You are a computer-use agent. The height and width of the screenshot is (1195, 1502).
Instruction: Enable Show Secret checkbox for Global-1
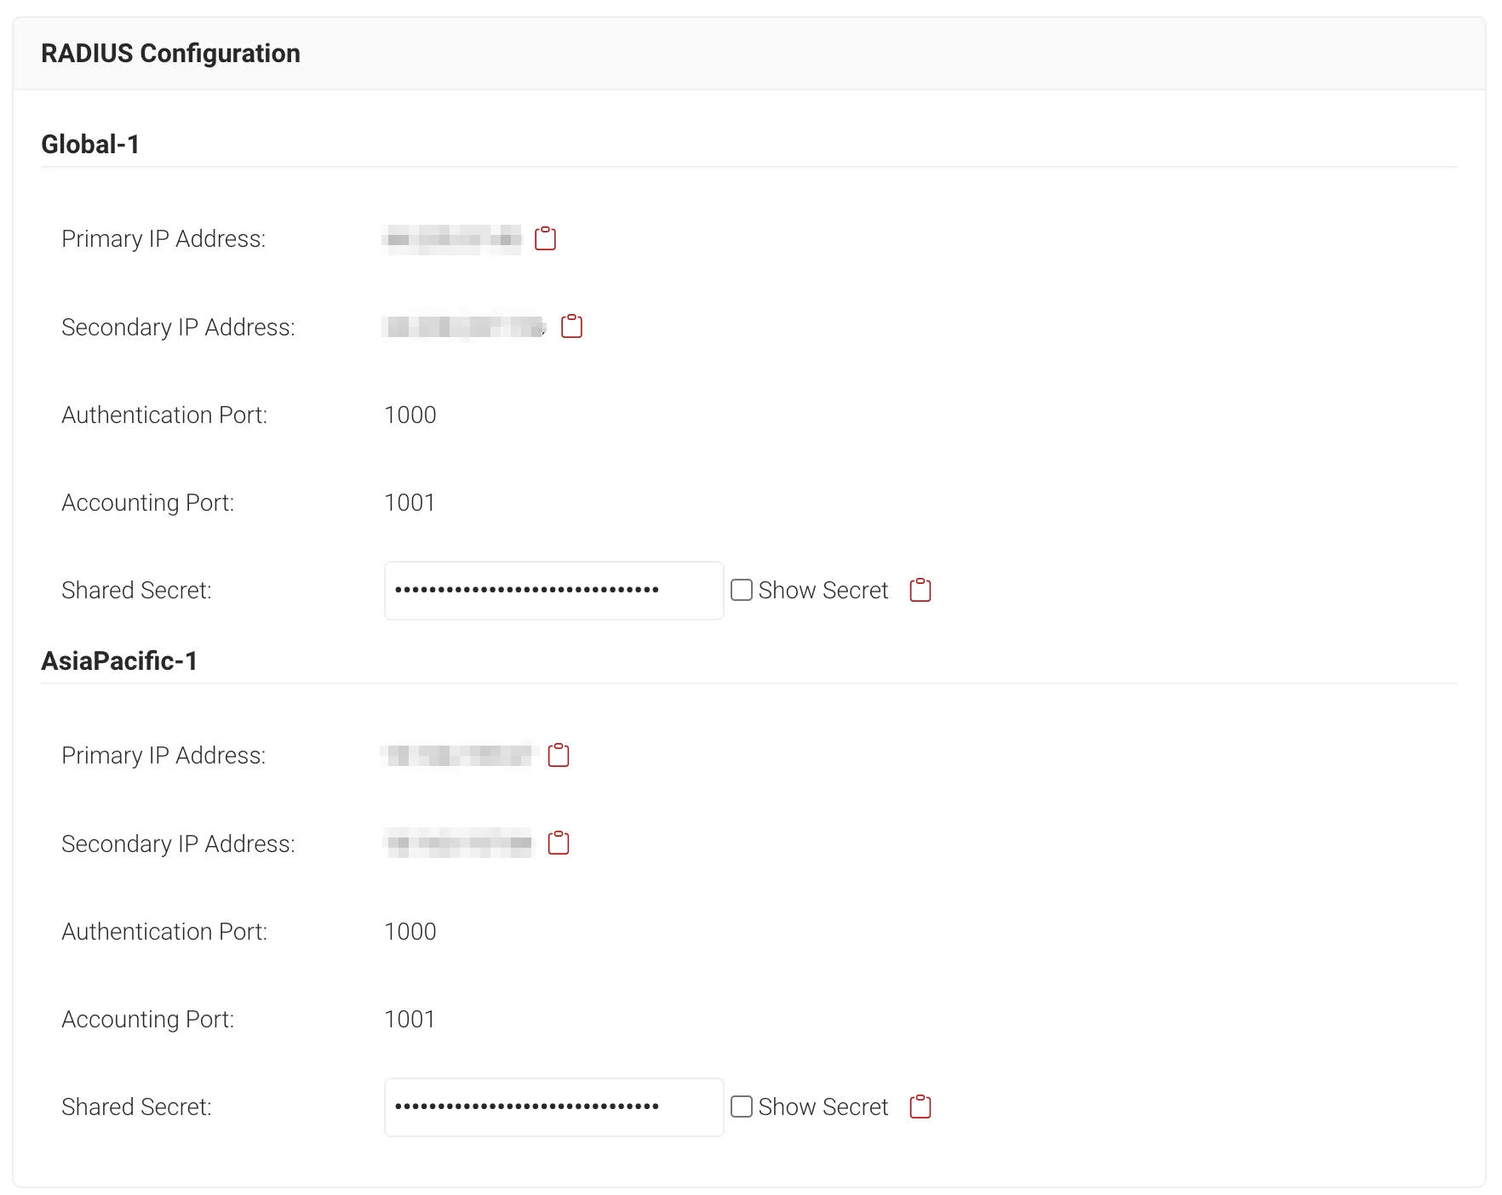(742, 590)
